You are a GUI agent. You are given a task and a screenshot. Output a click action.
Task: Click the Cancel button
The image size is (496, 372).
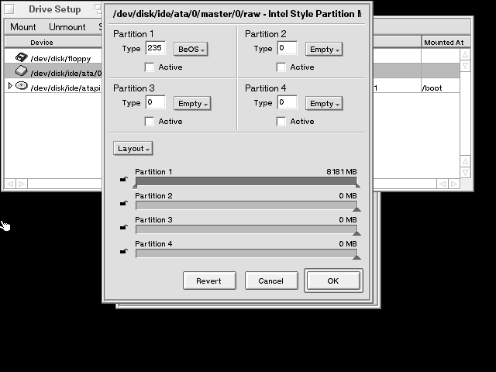point(271,281)
